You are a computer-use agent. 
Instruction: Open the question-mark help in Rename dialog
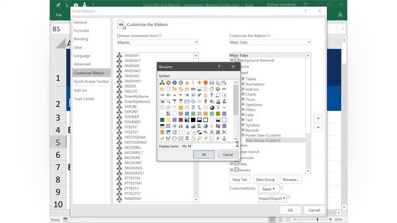(219, 67)
